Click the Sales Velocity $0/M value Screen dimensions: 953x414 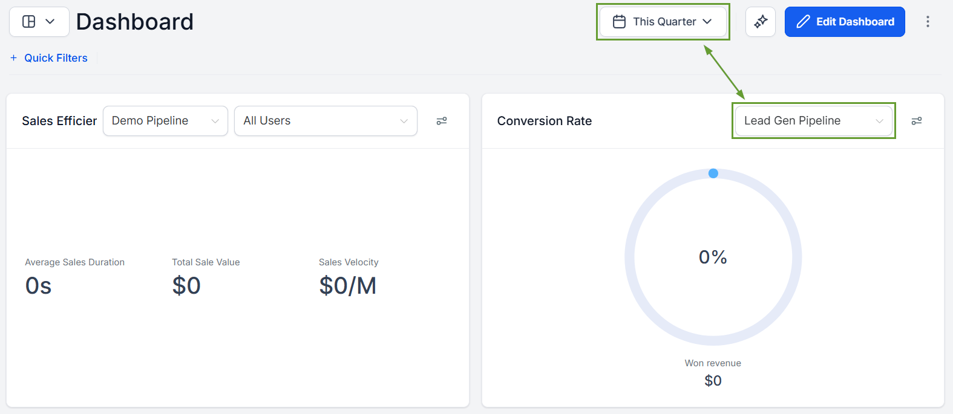(x=348, y=286)
